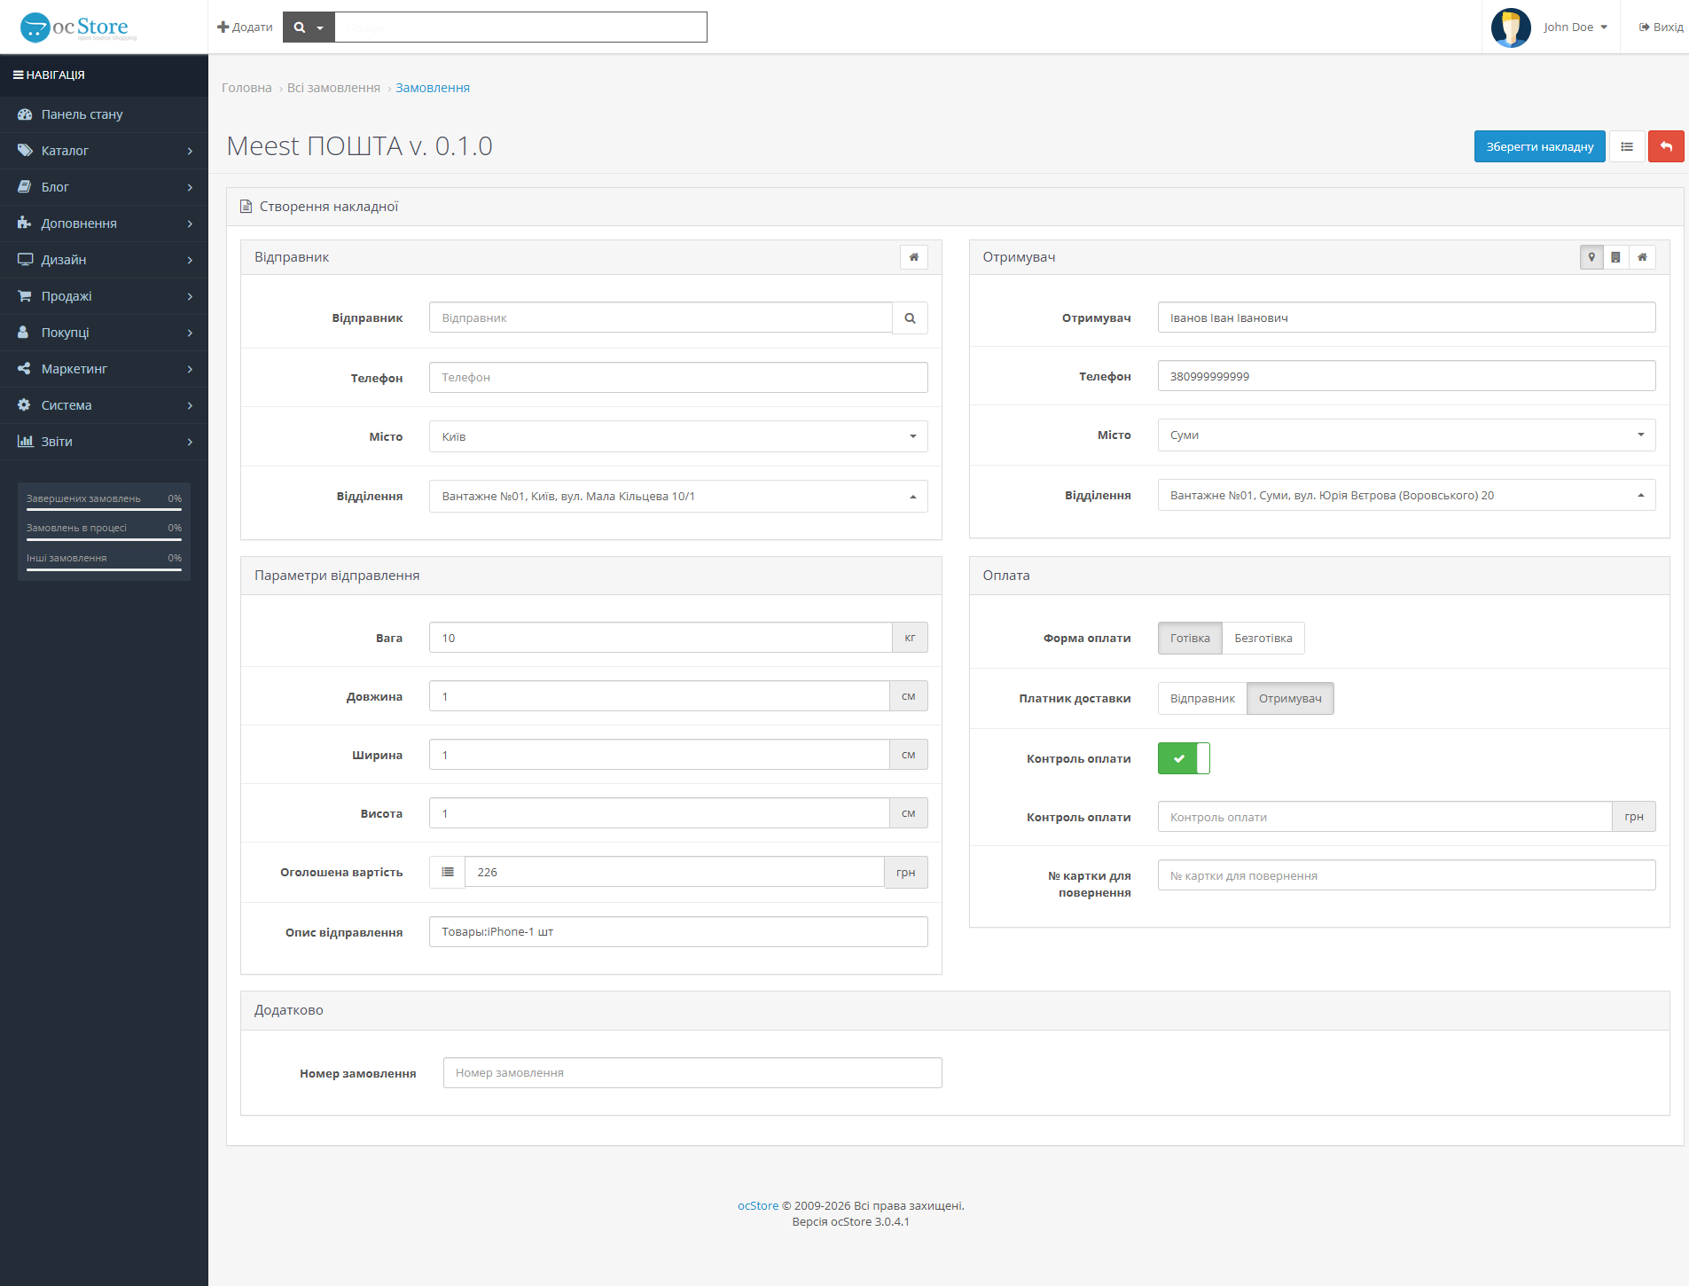Click the building icon in Отримувач panel
This screenshot has width=1689, height=1286.
click(1616, 257)
